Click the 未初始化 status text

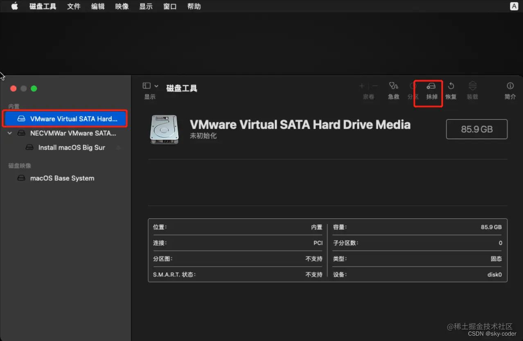coord(203,136)
